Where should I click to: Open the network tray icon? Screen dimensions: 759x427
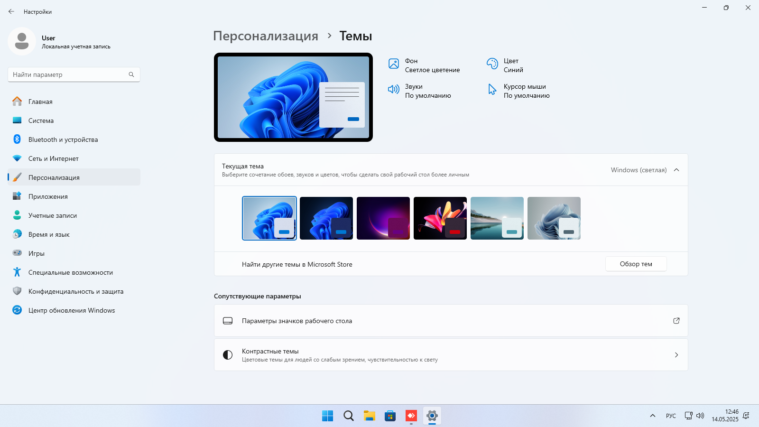[x=689, y=416]
